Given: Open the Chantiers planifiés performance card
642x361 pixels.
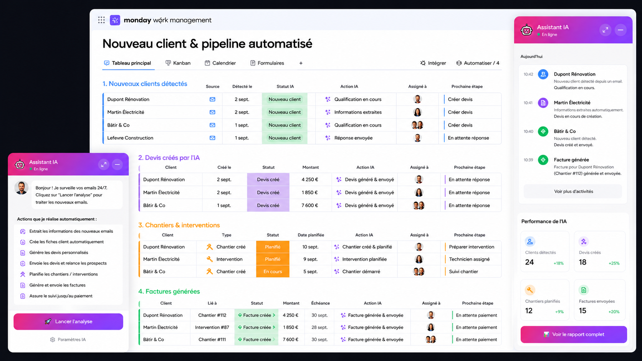Looking at the screenshot, I should 544,300.
